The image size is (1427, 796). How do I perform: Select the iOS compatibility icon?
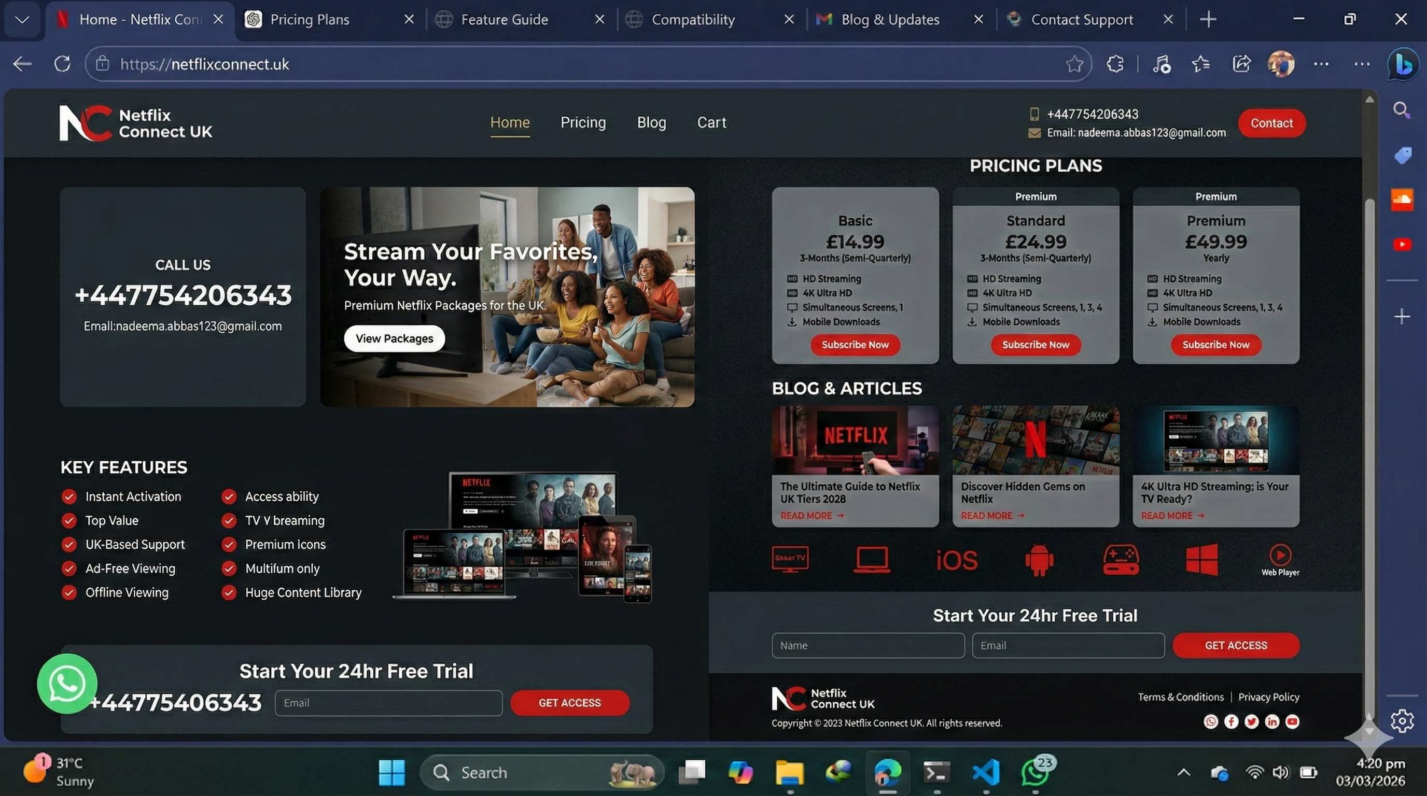point(956,560)
